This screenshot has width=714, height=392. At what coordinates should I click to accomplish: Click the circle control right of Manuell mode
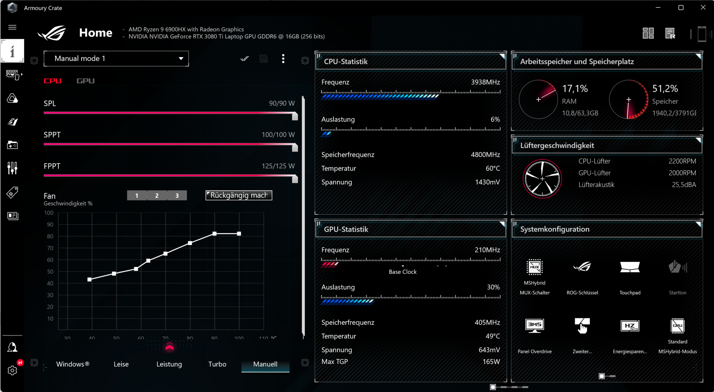pos(305,363)
